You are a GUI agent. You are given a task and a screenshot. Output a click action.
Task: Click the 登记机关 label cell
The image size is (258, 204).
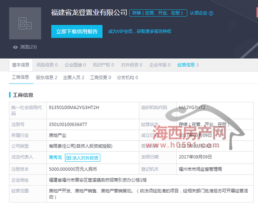pos(158,169)
